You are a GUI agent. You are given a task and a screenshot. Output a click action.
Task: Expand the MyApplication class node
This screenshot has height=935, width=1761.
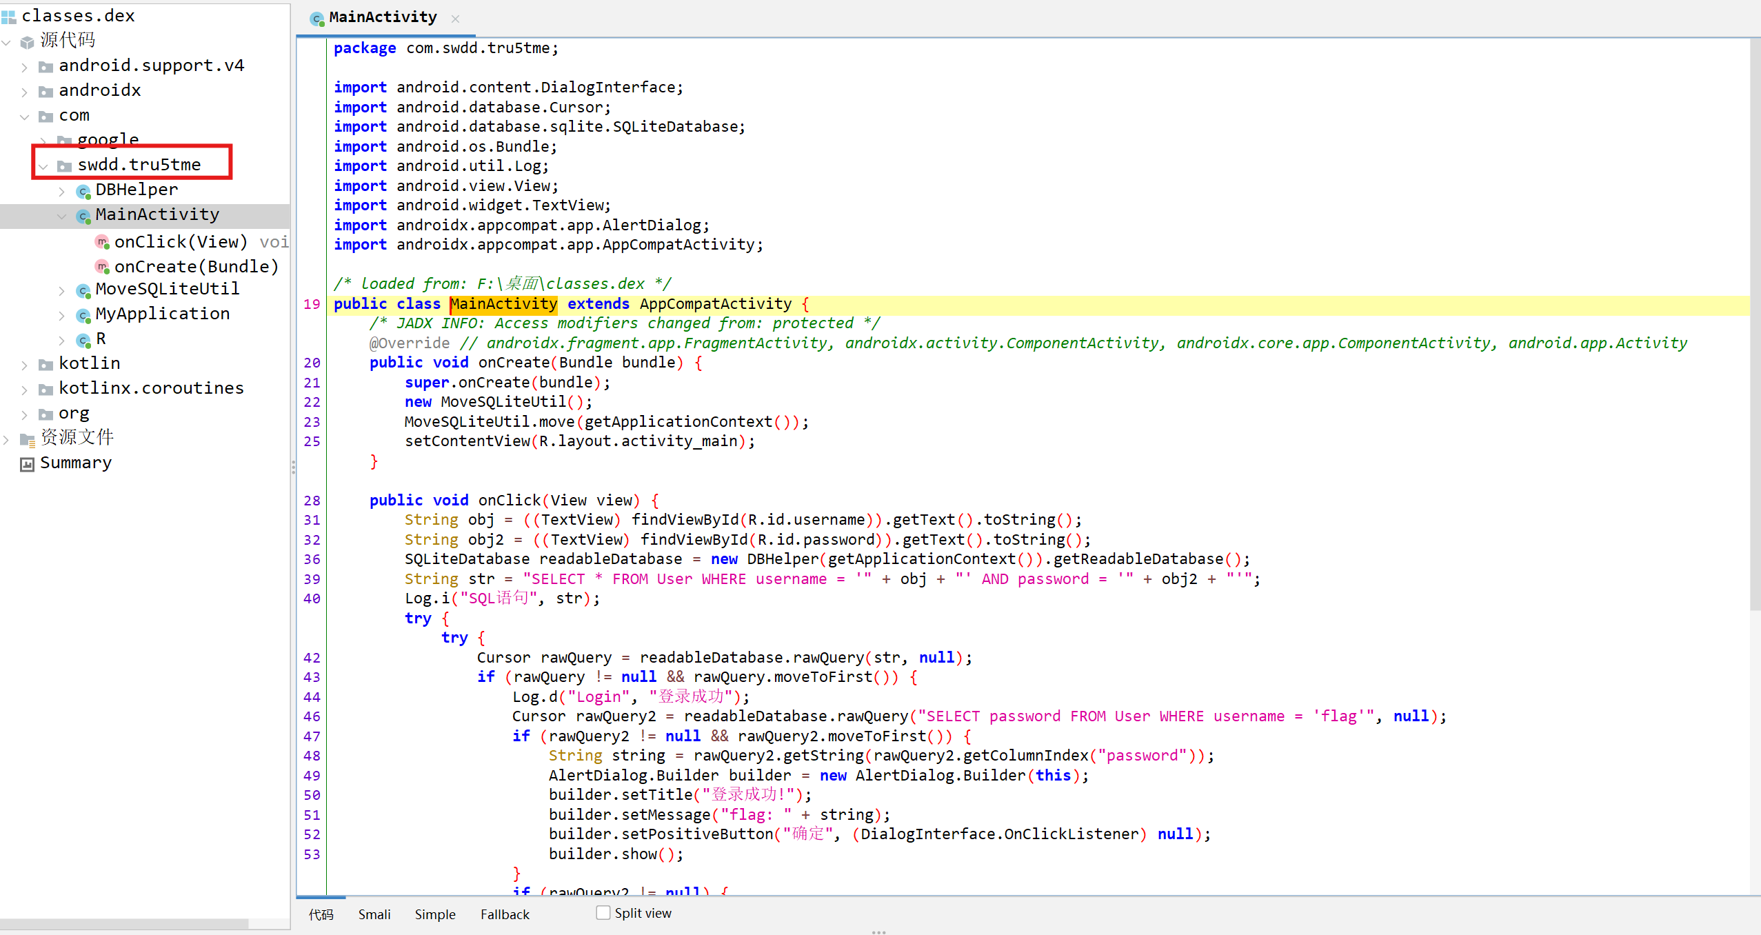62,315
